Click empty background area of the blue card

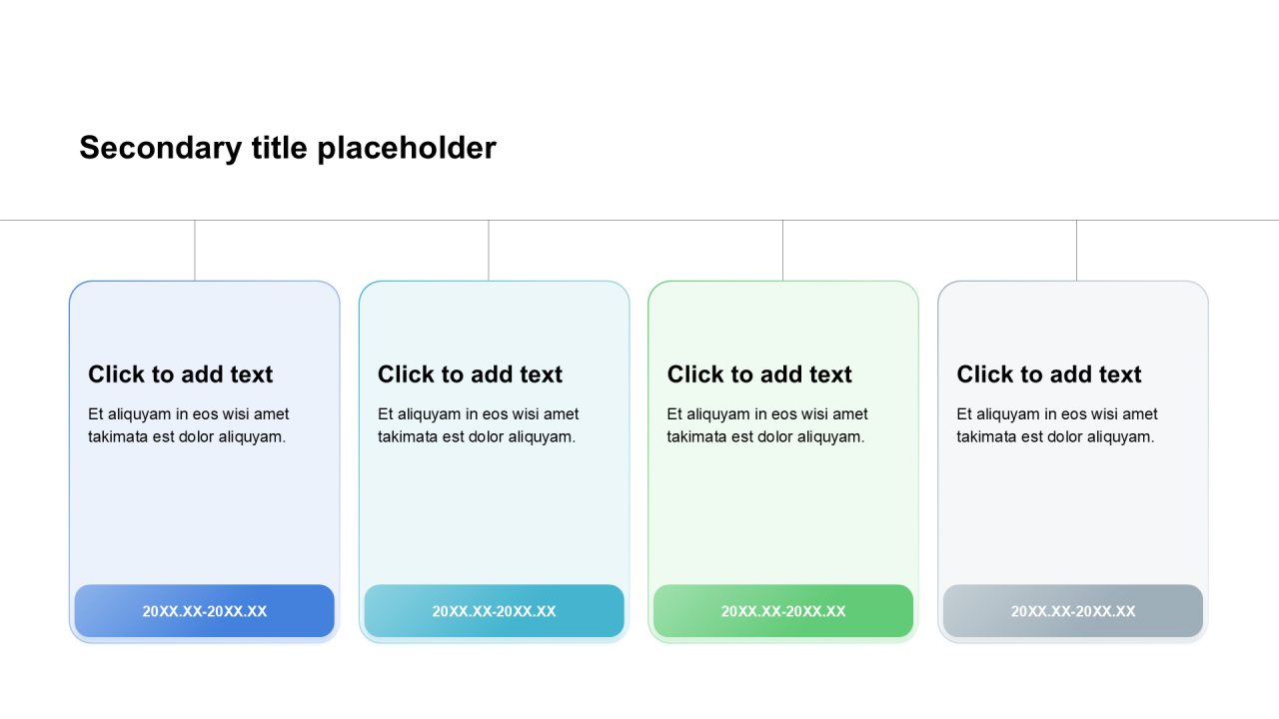(x=205, y=514)
